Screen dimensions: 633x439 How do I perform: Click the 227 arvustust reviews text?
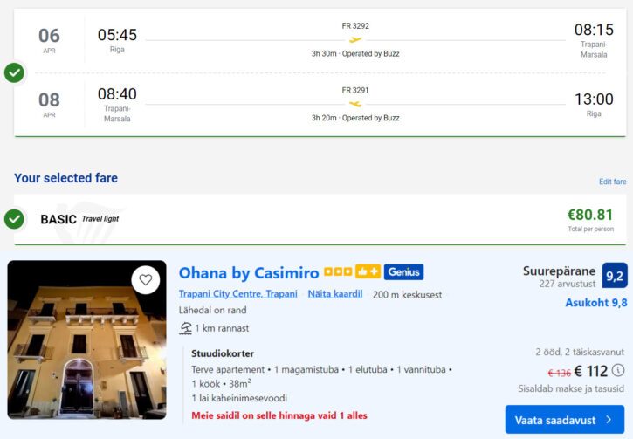coord(567,284)
